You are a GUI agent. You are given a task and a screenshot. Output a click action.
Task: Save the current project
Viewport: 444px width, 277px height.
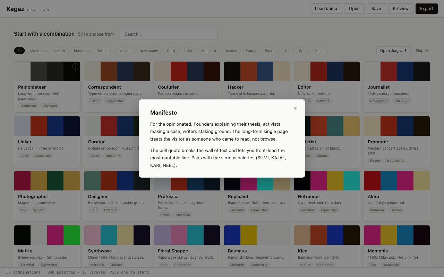[x=376, y=8]
